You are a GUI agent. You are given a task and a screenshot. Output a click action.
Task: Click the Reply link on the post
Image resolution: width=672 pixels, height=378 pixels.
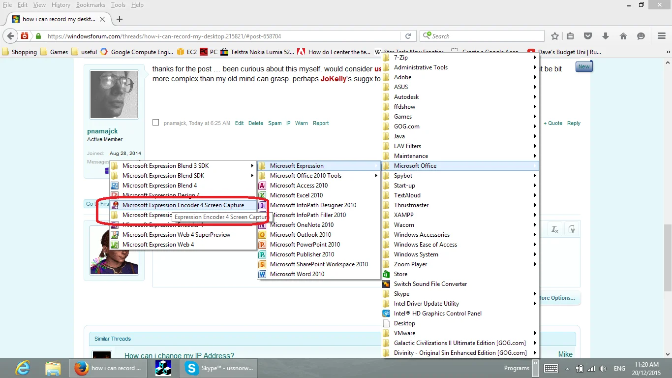coord(574,123)
